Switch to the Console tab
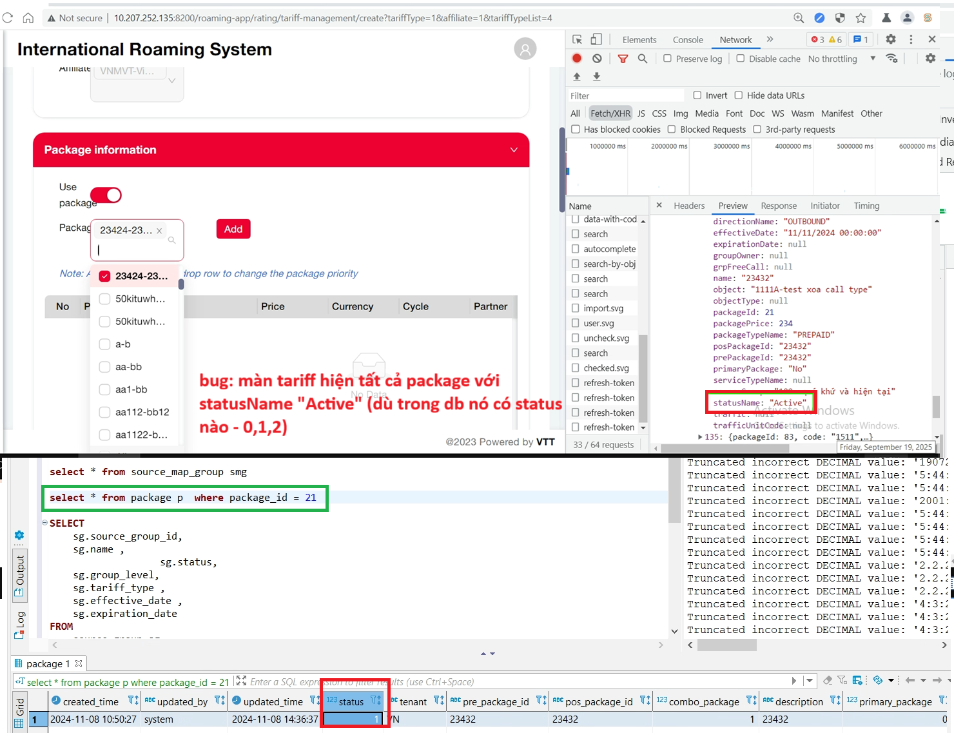Screen dimensions: 954x733 687,40
